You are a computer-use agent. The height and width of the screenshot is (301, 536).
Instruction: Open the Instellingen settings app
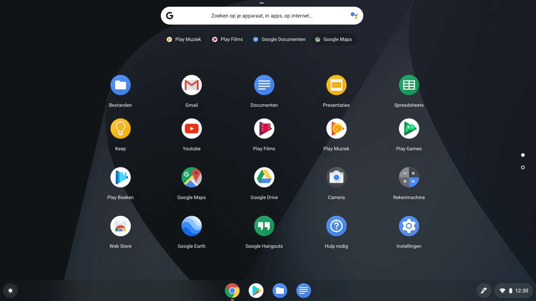[409, 226]
